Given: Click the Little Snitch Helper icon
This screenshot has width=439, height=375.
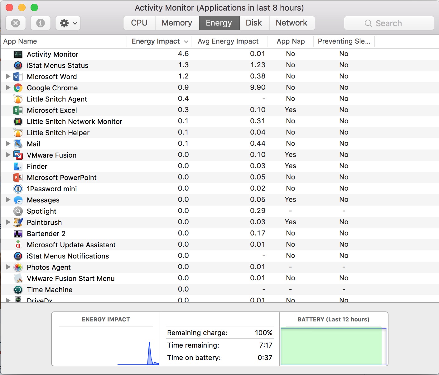Looking at the screenshot, I should [x=18, y=133].
